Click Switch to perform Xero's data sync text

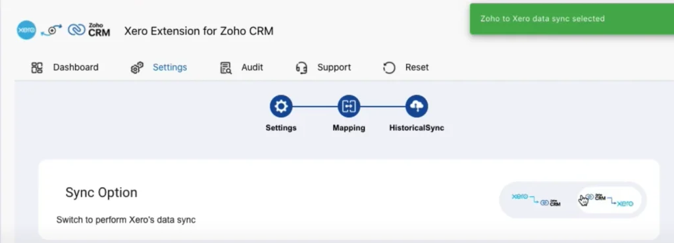[126, 220]
